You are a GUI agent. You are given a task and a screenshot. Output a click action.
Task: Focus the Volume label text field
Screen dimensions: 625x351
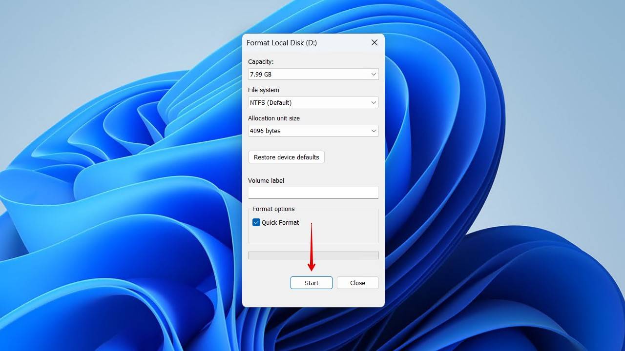pyautogui.click(x=313, y=193)
